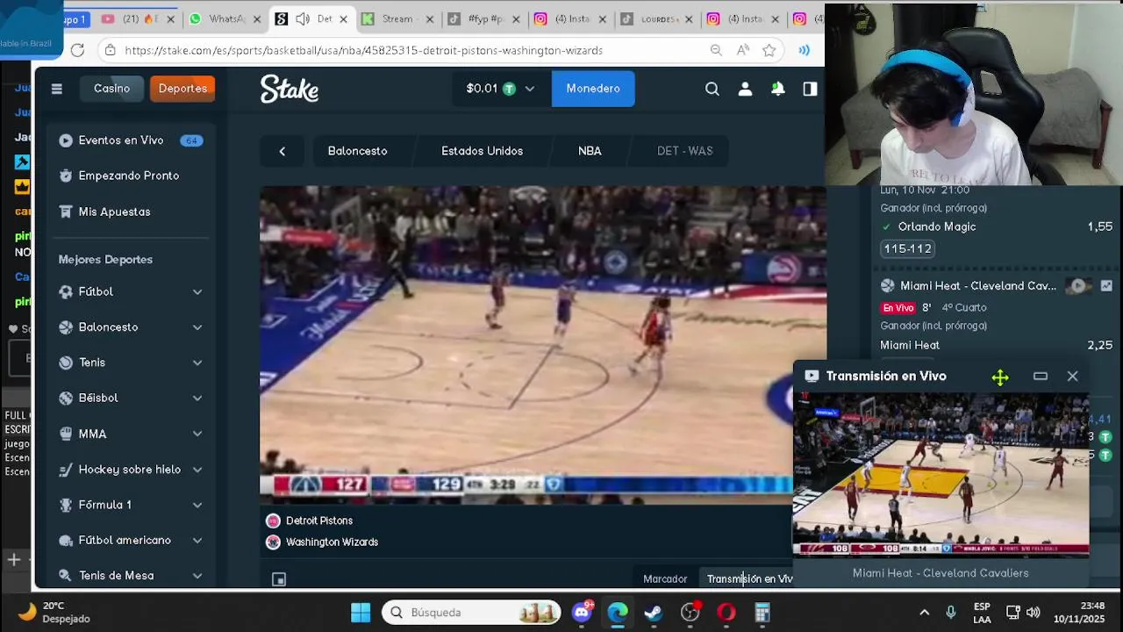
Task: Open the user profile icon
Action: 745,89
